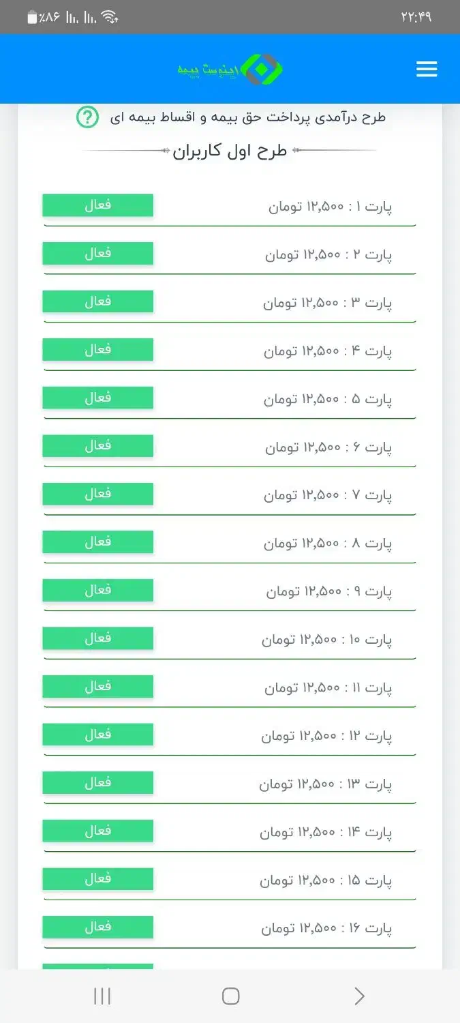Toggle فعال status for پارت ۱۰

click(x=97, y=638)
